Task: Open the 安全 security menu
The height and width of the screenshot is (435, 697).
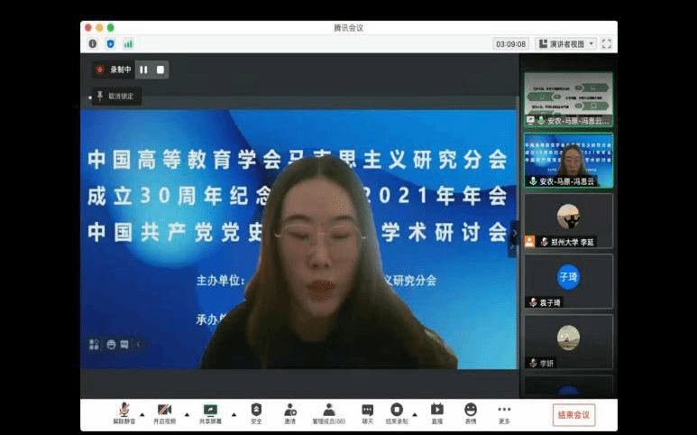Action: pos(256,413)
